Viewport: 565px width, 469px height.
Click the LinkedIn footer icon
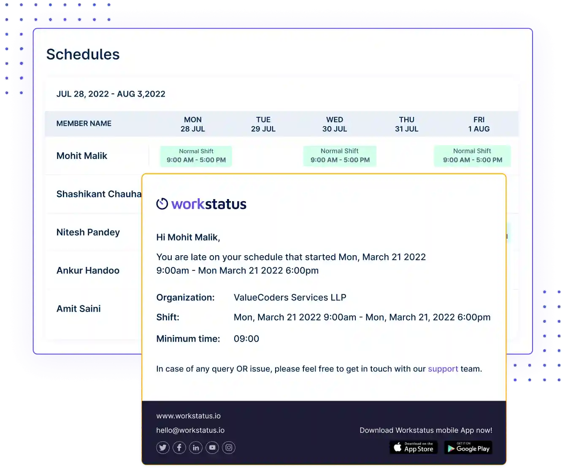tap(196, 447)
